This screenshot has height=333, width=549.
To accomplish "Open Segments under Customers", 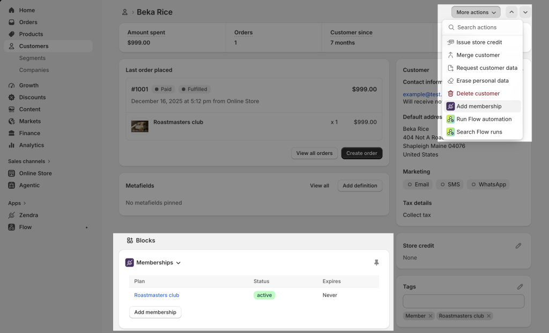I will pos(32,58).
